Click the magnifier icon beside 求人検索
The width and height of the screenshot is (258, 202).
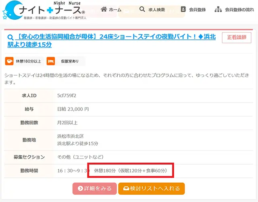point(142,9)
